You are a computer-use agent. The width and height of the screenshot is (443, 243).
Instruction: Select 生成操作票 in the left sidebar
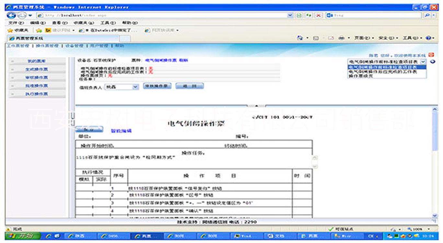pos(37,69)
